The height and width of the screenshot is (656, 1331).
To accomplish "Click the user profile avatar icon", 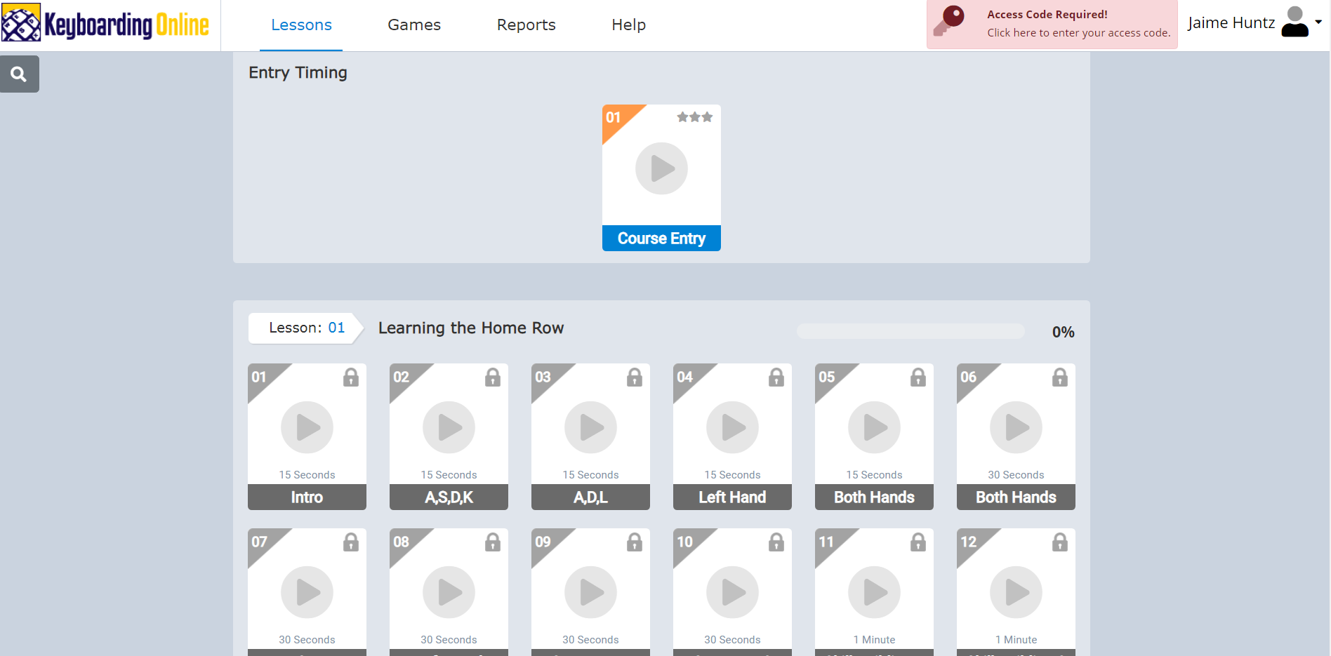I will 1294,22.
